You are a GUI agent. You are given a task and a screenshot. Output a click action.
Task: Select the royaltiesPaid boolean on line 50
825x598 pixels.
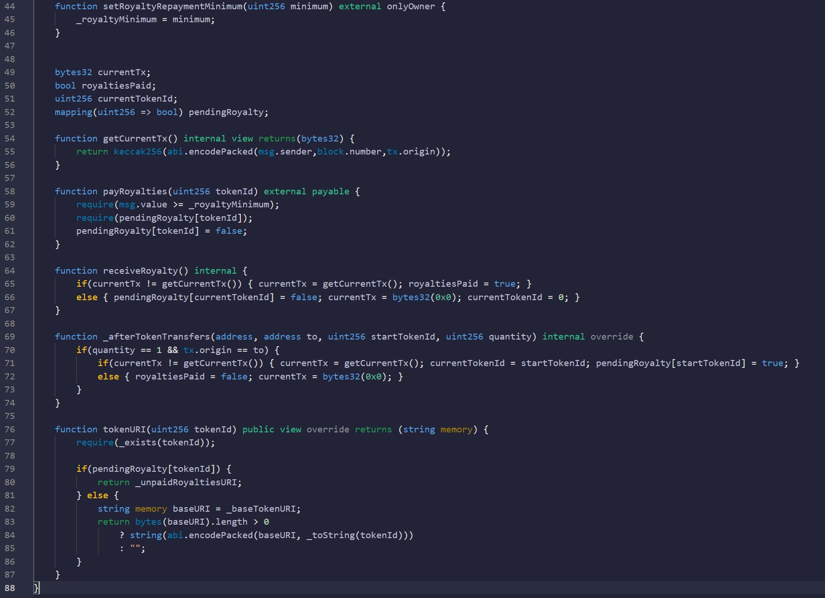tap(118, 85)
